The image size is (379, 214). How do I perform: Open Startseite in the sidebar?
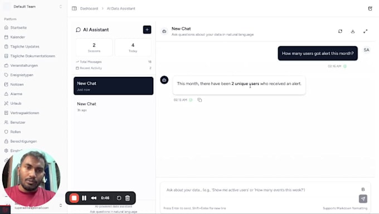(18, 27)
